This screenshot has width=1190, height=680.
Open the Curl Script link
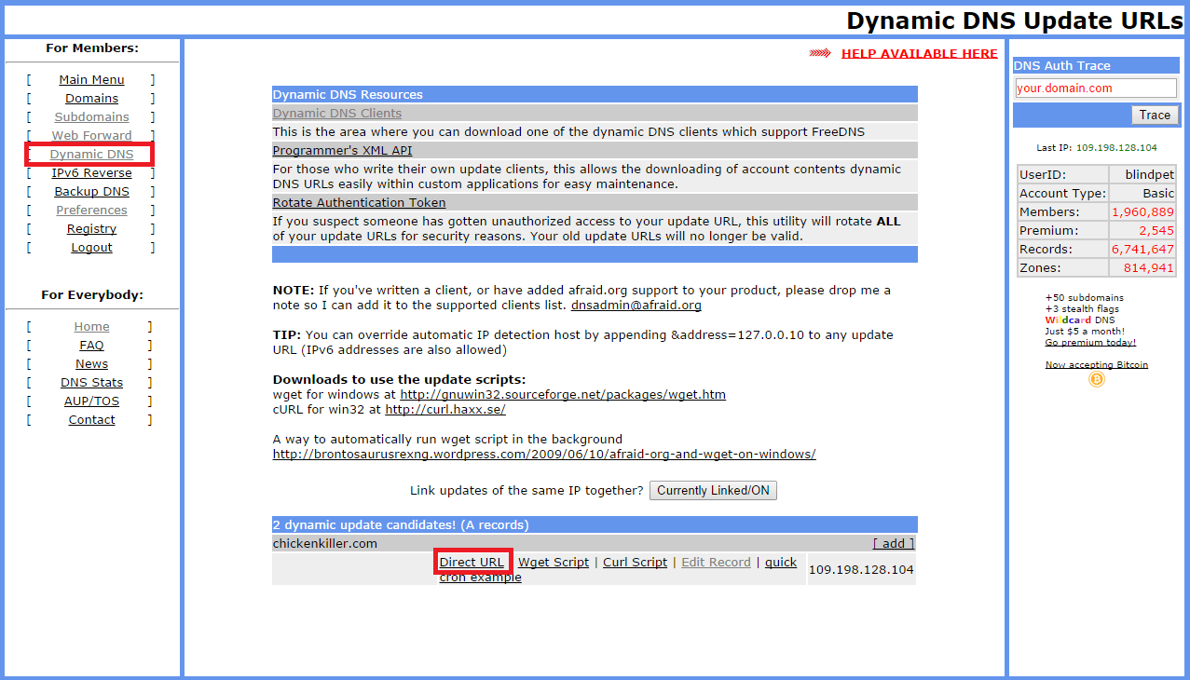click(x=635, y=563)
